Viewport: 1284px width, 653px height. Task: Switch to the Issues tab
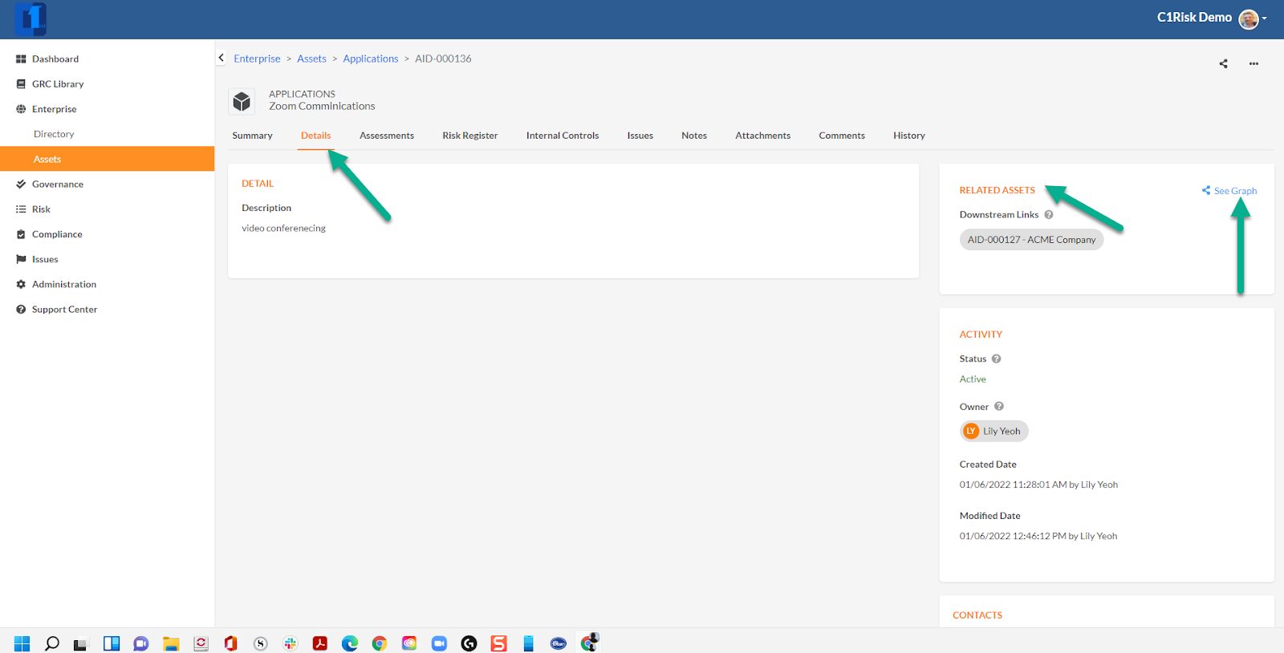(640, 136)
